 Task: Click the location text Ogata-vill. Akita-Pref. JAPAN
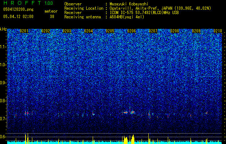tap(141, 8)
